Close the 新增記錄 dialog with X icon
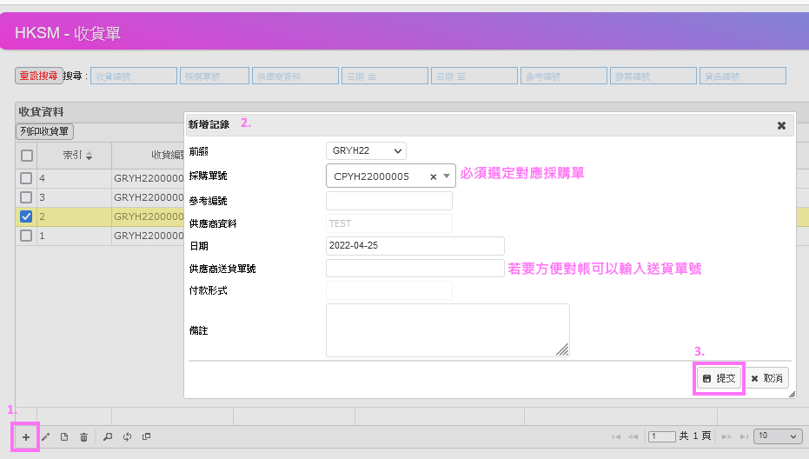809x459 pixels. 781,125
